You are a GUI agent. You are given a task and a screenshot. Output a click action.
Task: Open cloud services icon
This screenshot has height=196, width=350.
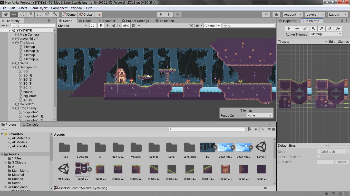pos(276,14)
